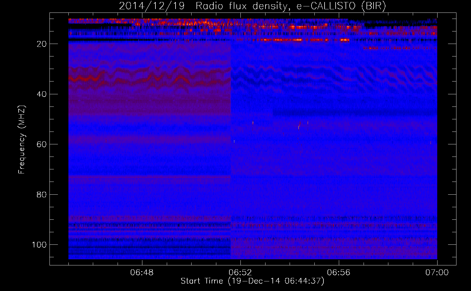Click the plot title mentioning e-CALLISTO (BIR)

click(252, 6)
